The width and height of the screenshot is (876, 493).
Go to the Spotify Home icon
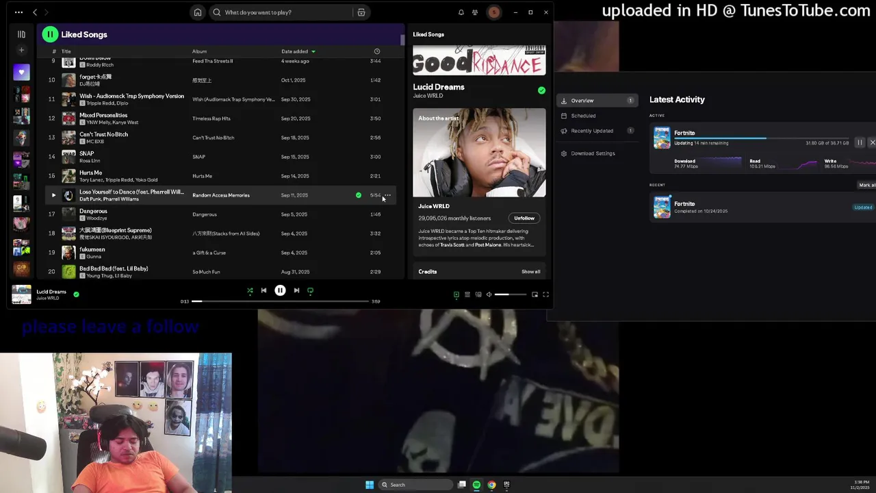pos(198,12)
